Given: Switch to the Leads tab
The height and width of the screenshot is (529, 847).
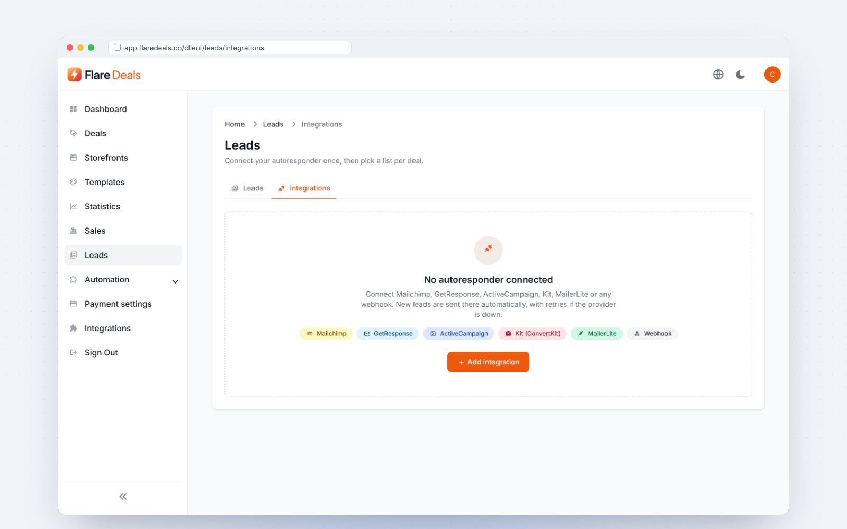Looking at the screenshot, I should click(247, 188).
